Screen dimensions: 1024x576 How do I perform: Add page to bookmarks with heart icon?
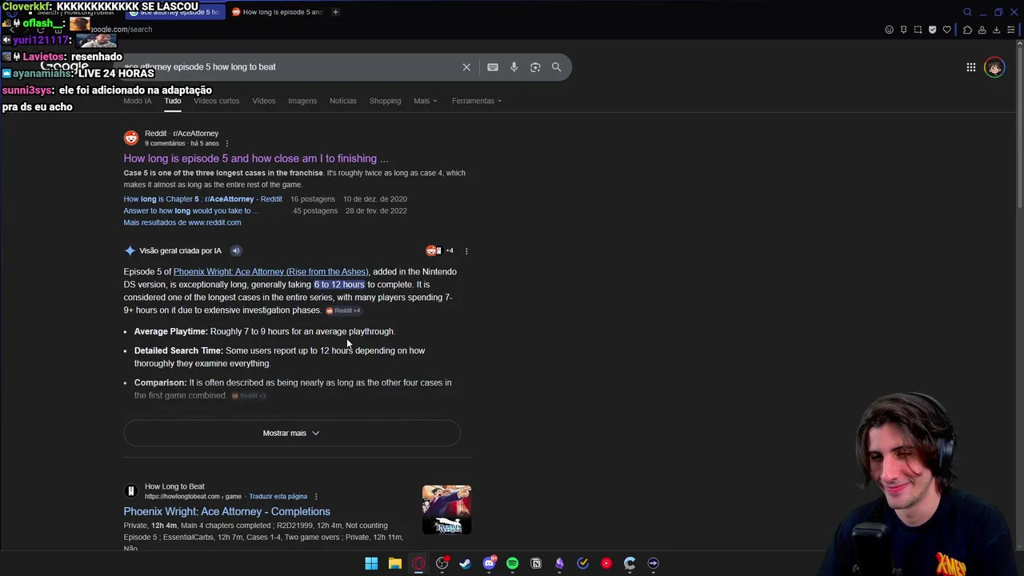(947, 30)
